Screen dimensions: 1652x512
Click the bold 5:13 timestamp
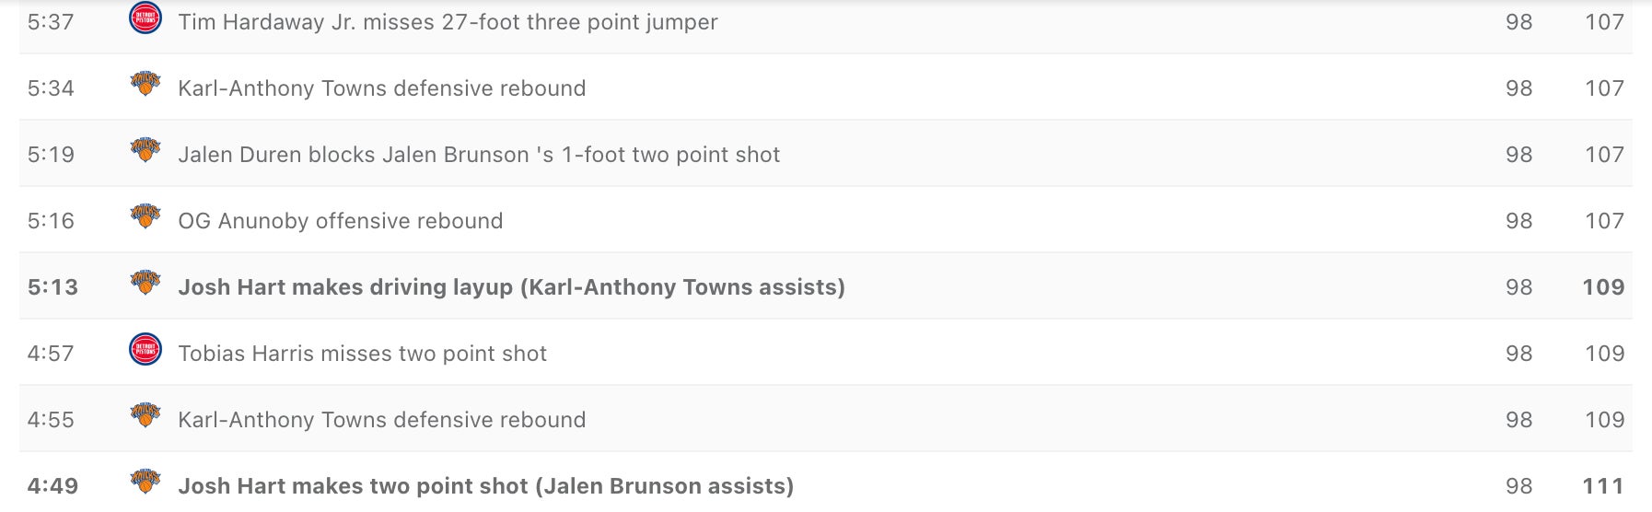tap(52, 287)
